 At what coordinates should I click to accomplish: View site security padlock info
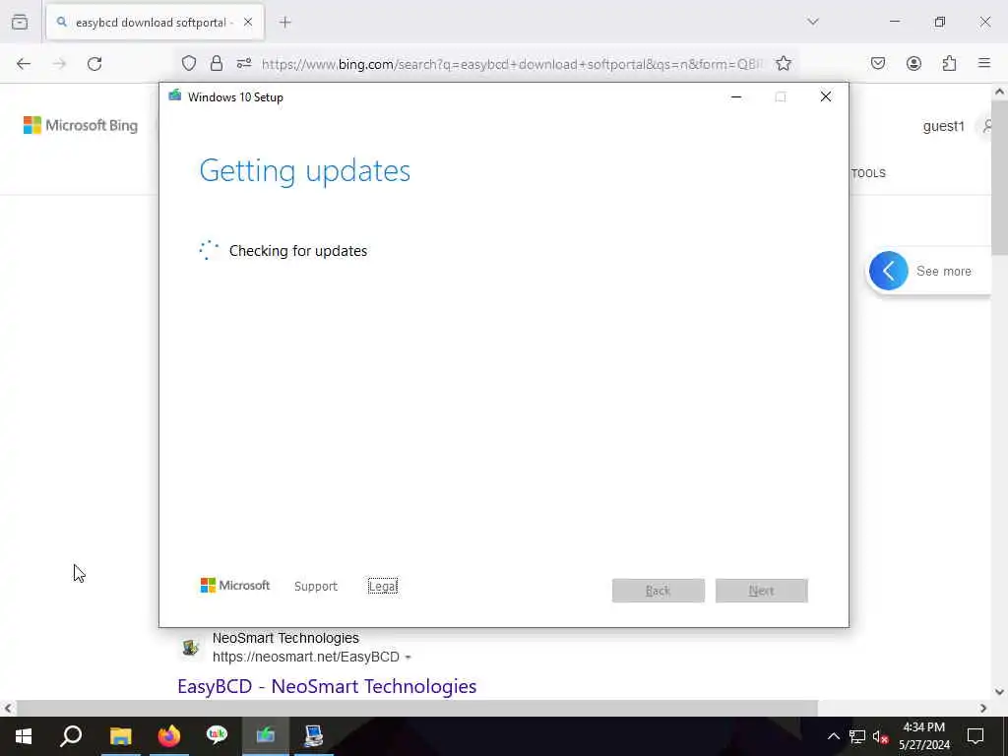[x=217, y=63]
